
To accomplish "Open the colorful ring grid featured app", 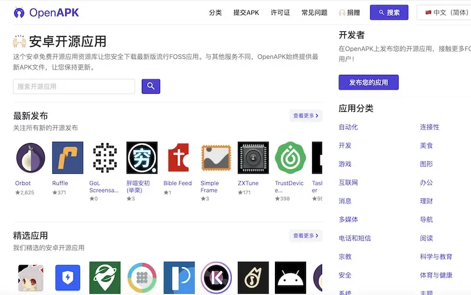I will point(142,277).
